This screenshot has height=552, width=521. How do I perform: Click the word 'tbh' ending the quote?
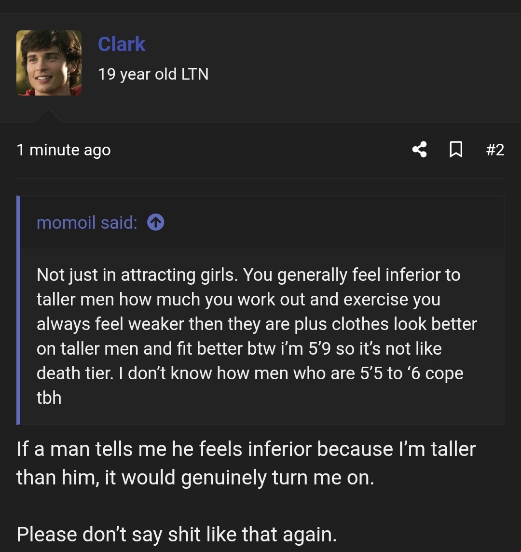click(x=49, y=398)
